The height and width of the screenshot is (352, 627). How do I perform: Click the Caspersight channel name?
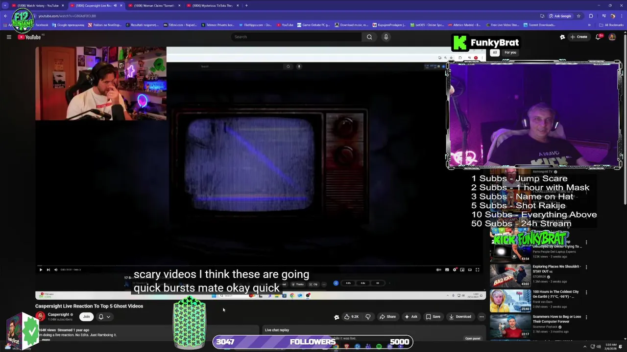[x=58, y=314]
